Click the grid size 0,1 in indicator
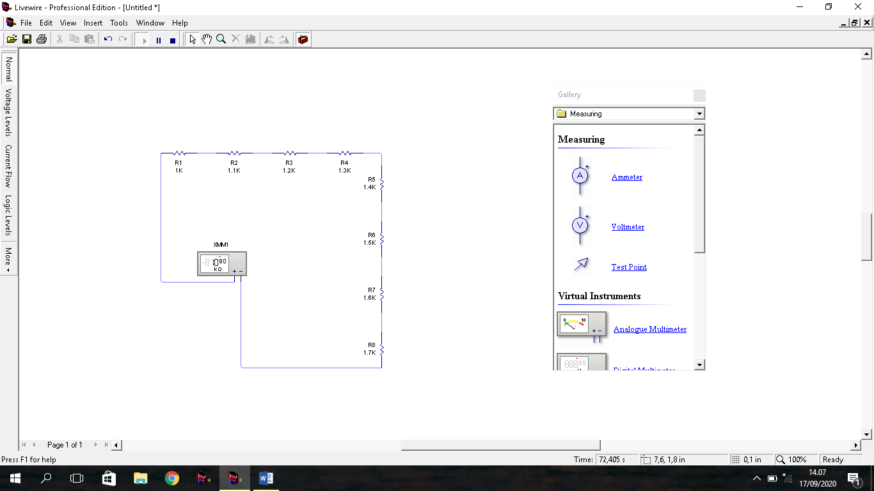Screen dimensions: 874x491 pyautogui.click(x=751, y=460)
